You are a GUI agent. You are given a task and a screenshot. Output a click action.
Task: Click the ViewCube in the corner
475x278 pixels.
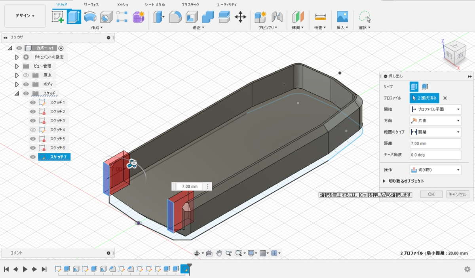[454, 53]
